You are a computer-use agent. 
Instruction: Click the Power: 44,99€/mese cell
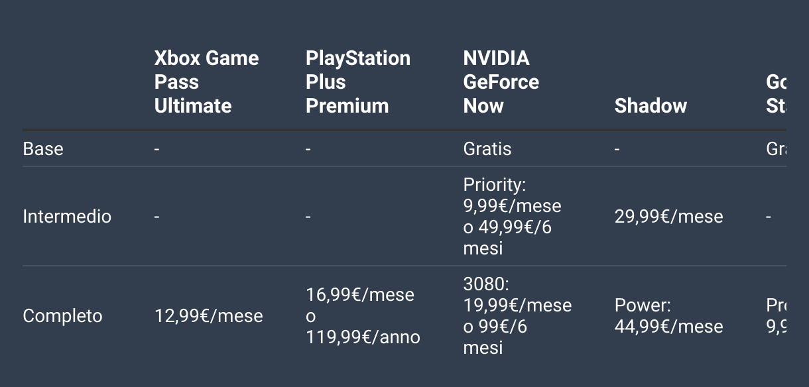point(668,315)
